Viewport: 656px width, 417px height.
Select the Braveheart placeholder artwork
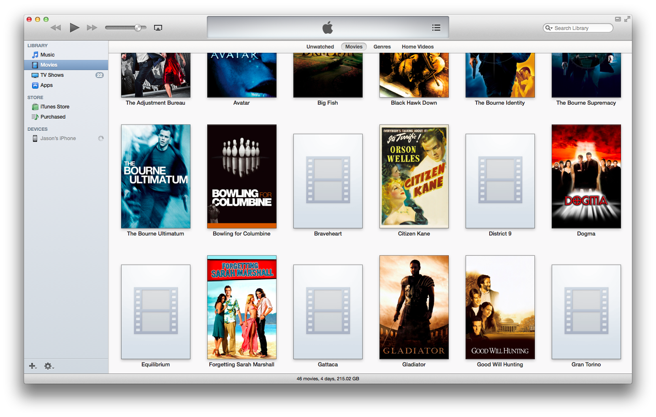328,181
